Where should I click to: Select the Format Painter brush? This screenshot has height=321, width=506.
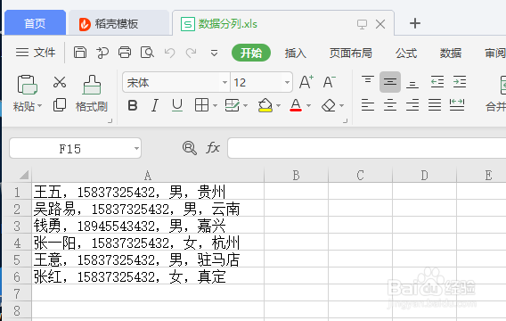[92, 85]
